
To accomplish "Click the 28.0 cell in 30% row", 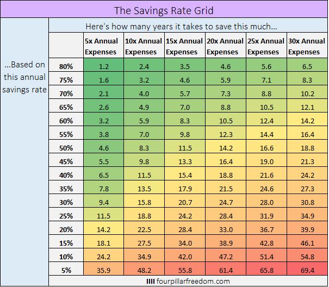I will point(266,202).
